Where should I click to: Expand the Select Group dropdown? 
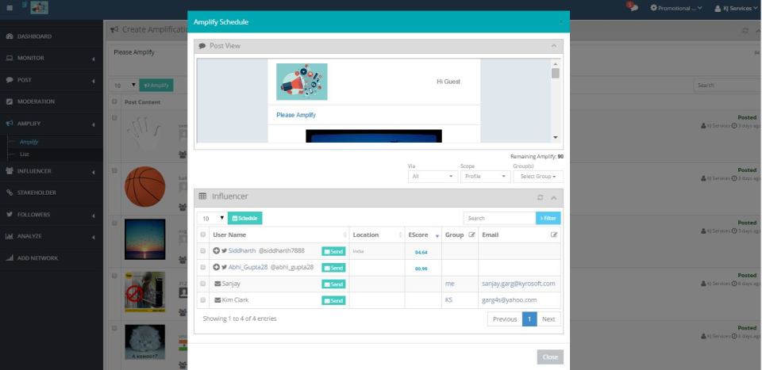(537, 177)
